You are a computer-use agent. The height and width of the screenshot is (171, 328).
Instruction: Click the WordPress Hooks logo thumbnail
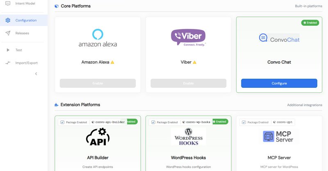[188, 137]
